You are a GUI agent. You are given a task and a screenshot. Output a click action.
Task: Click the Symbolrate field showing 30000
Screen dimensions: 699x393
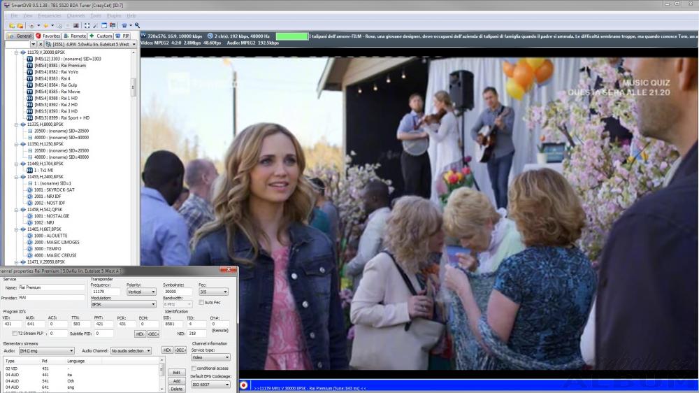point(178,292)
